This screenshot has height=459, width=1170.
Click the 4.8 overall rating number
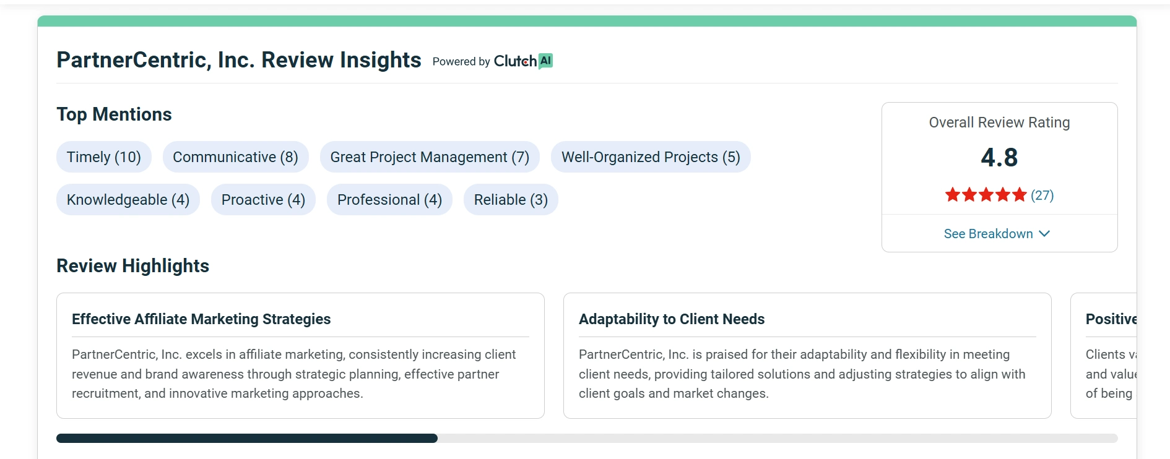click(x=999, y=158)
